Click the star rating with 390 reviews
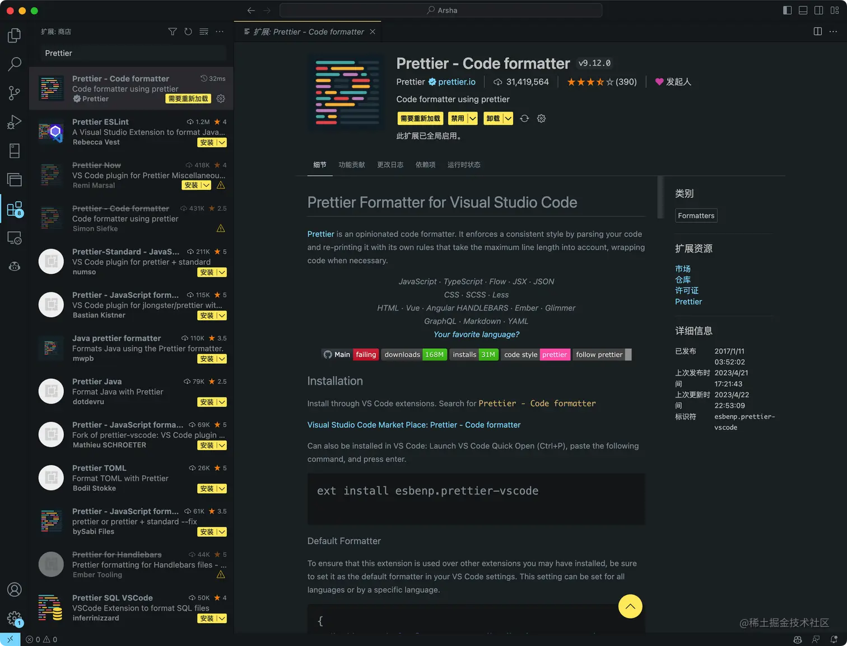847x646 pixels. (602, 82)
